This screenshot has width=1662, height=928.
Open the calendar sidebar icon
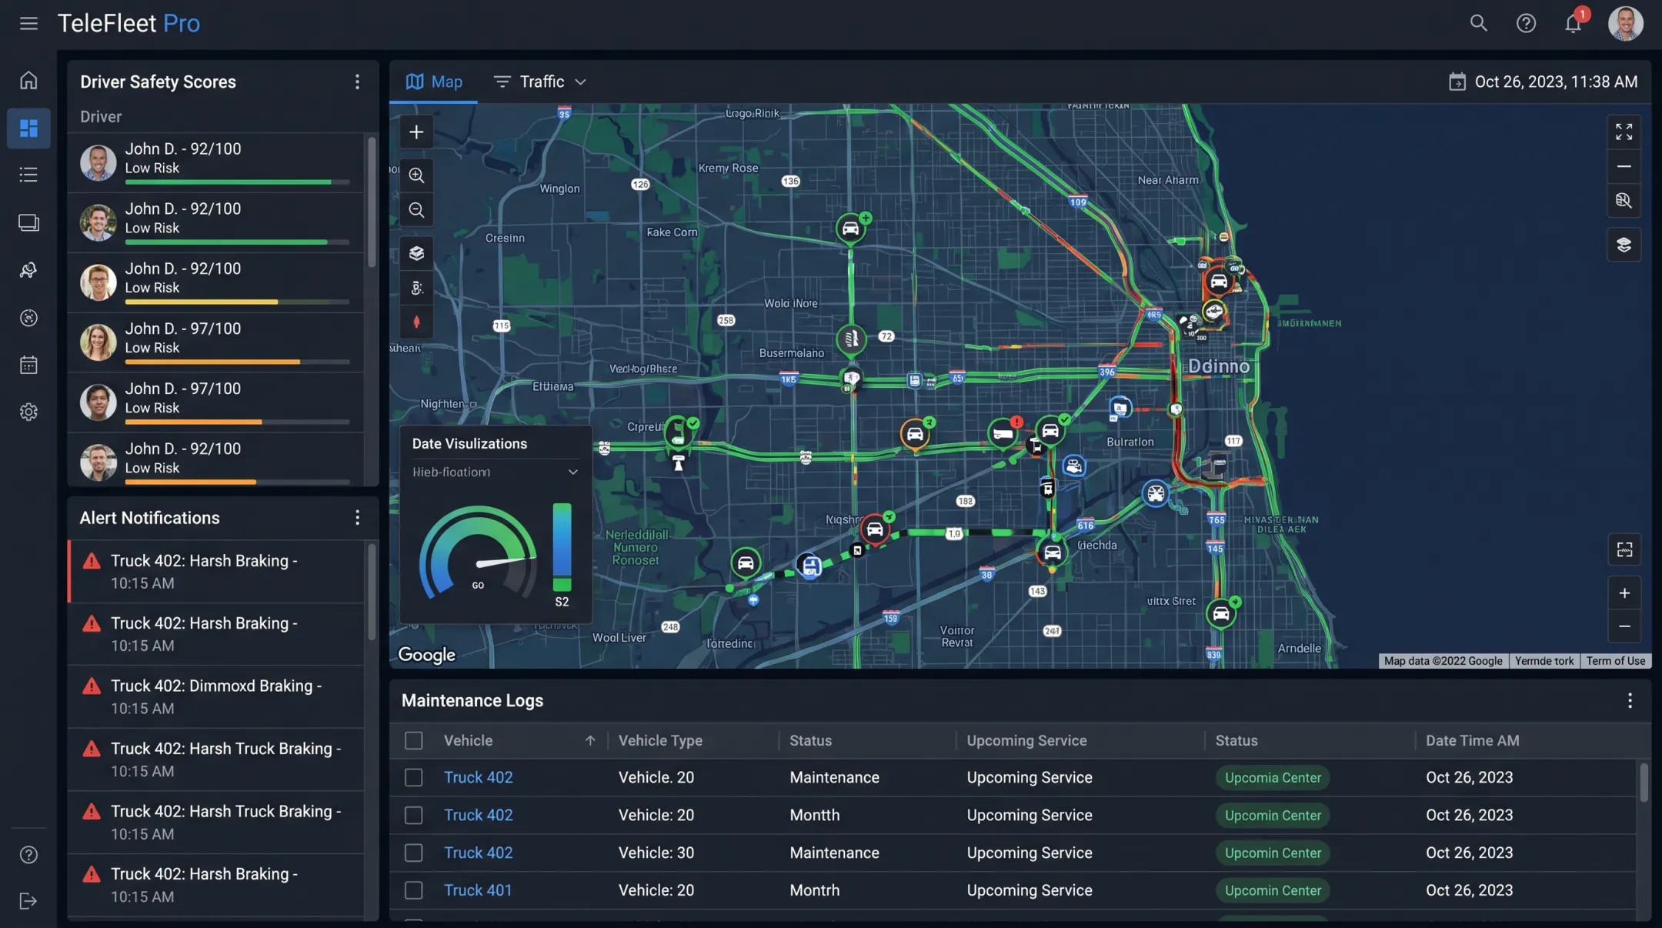[x=28, y=365]
